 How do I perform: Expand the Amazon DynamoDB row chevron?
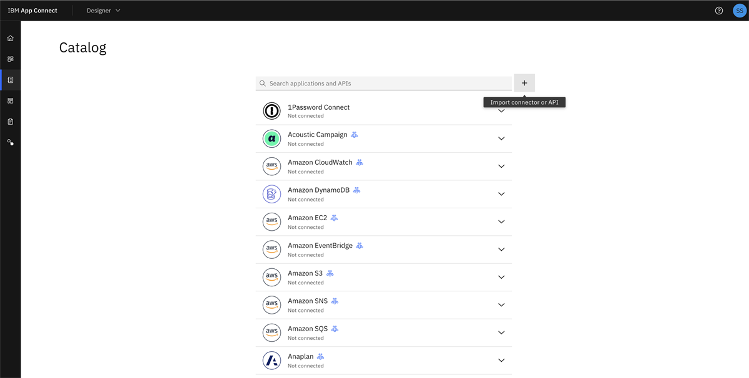(501, 194)
